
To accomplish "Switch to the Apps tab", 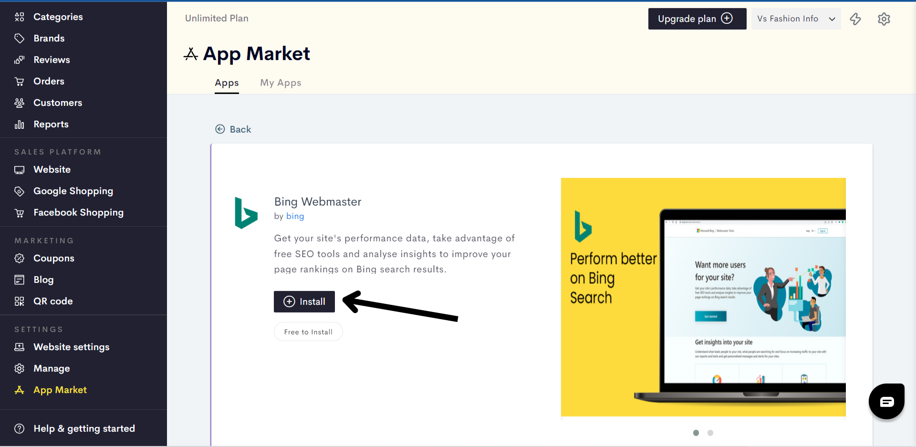I will point(227,83).
